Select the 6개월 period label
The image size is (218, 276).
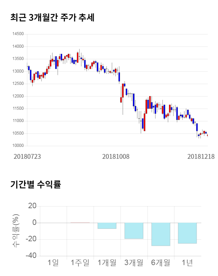(x=161, y=263)
